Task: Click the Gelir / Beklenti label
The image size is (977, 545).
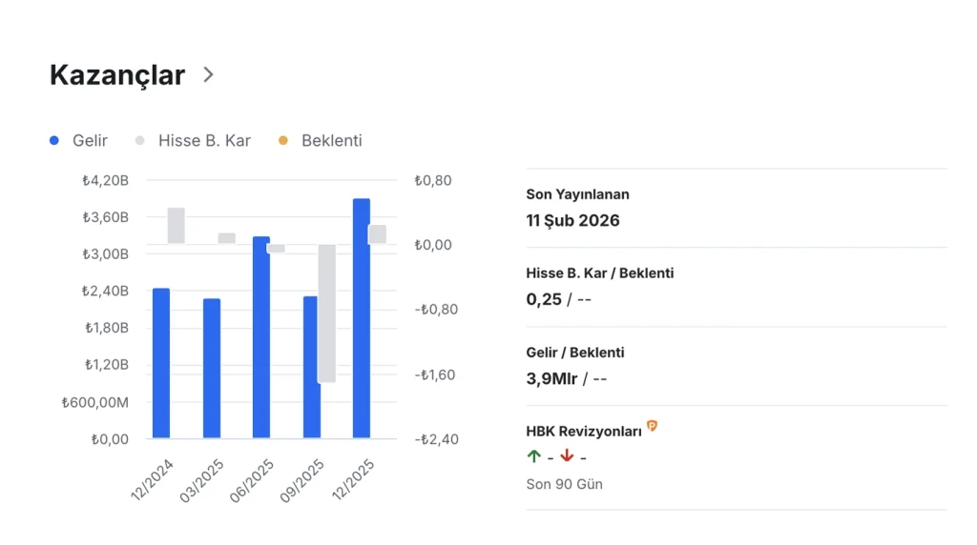Action: point(575,353)
